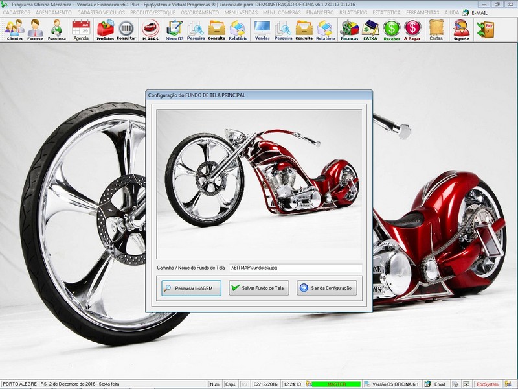The width and height of the screenshot is (518, 389).
Task: Open the CAIXA cash register icon
Action: pos(370,30)
